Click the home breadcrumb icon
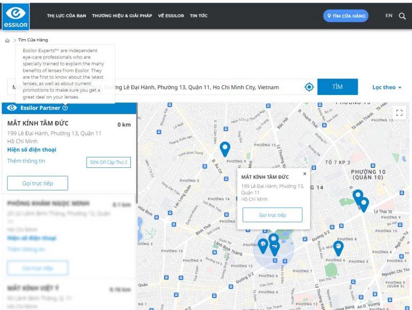Viewport: 412px width, 310px height. [x=7, y=40]
